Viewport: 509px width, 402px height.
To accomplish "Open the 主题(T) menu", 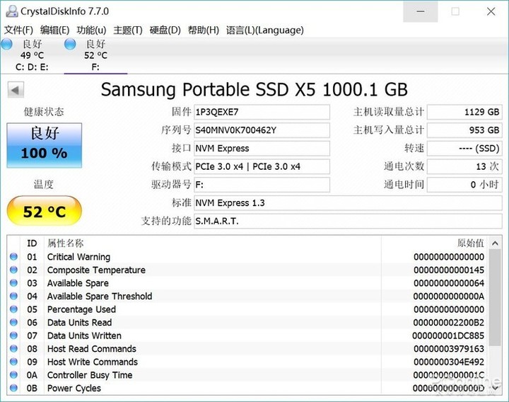I will click(128, 30).
